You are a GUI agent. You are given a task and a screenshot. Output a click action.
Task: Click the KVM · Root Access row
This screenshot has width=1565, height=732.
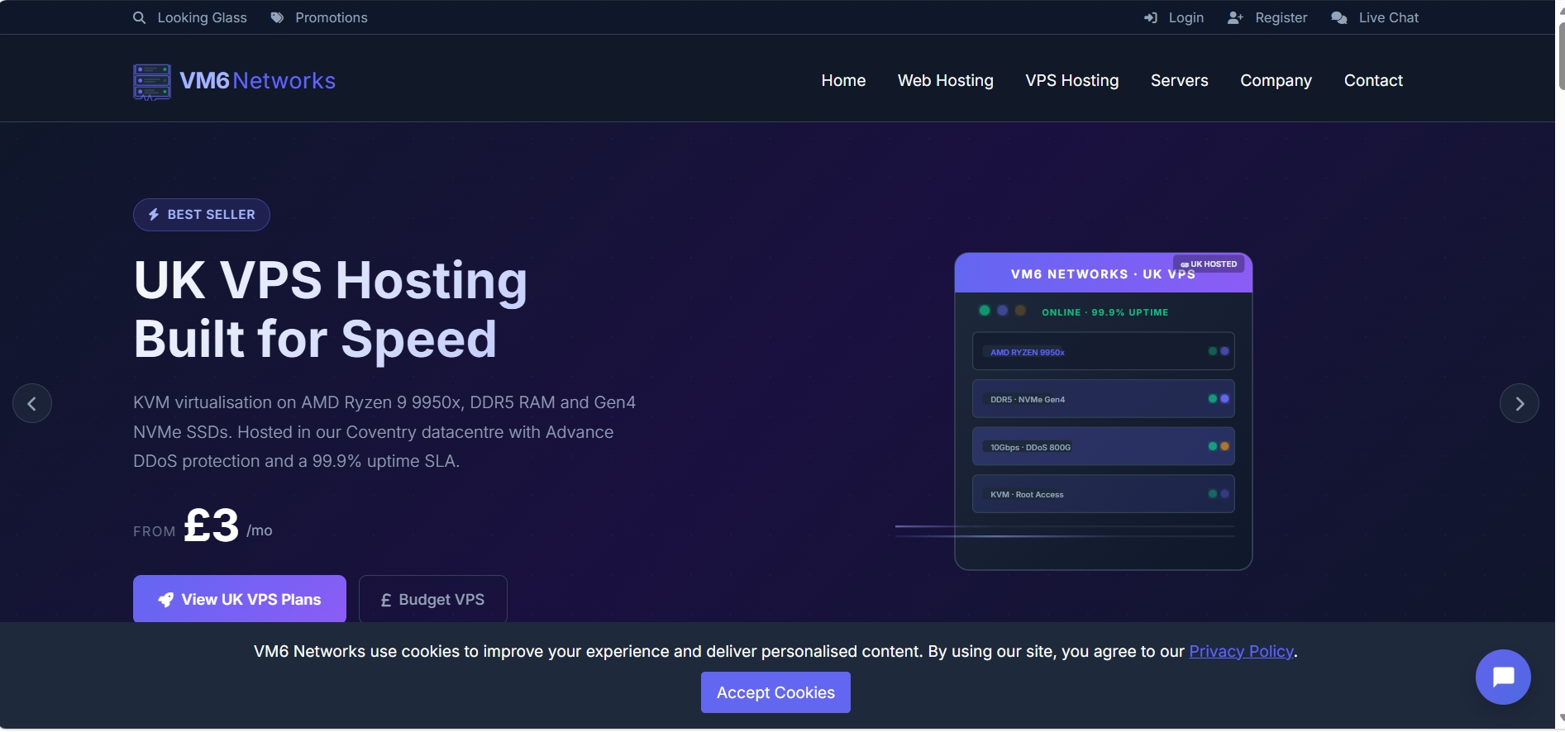[1104, 494]
